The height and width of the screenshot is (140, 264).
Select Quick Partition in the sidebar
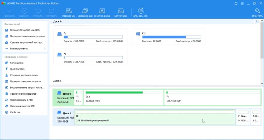click(x=17, y=69)
